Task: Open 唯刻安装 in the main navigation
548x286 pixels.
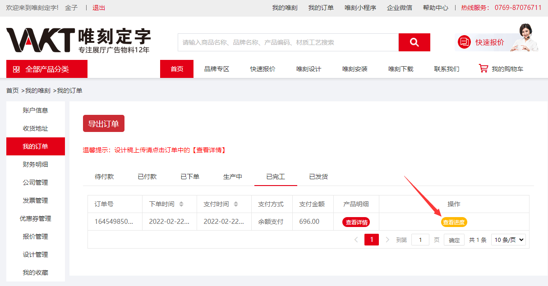Action: [355, 69]
